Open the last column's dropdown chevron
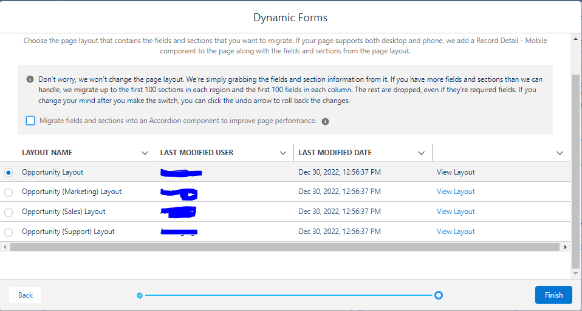This screenshot has width=582, height=311. (x=560, y=153)
